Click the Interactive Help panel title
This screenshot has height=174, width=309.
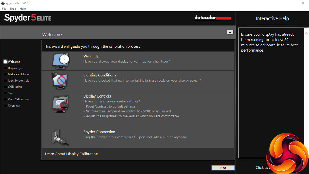[272, 18]
